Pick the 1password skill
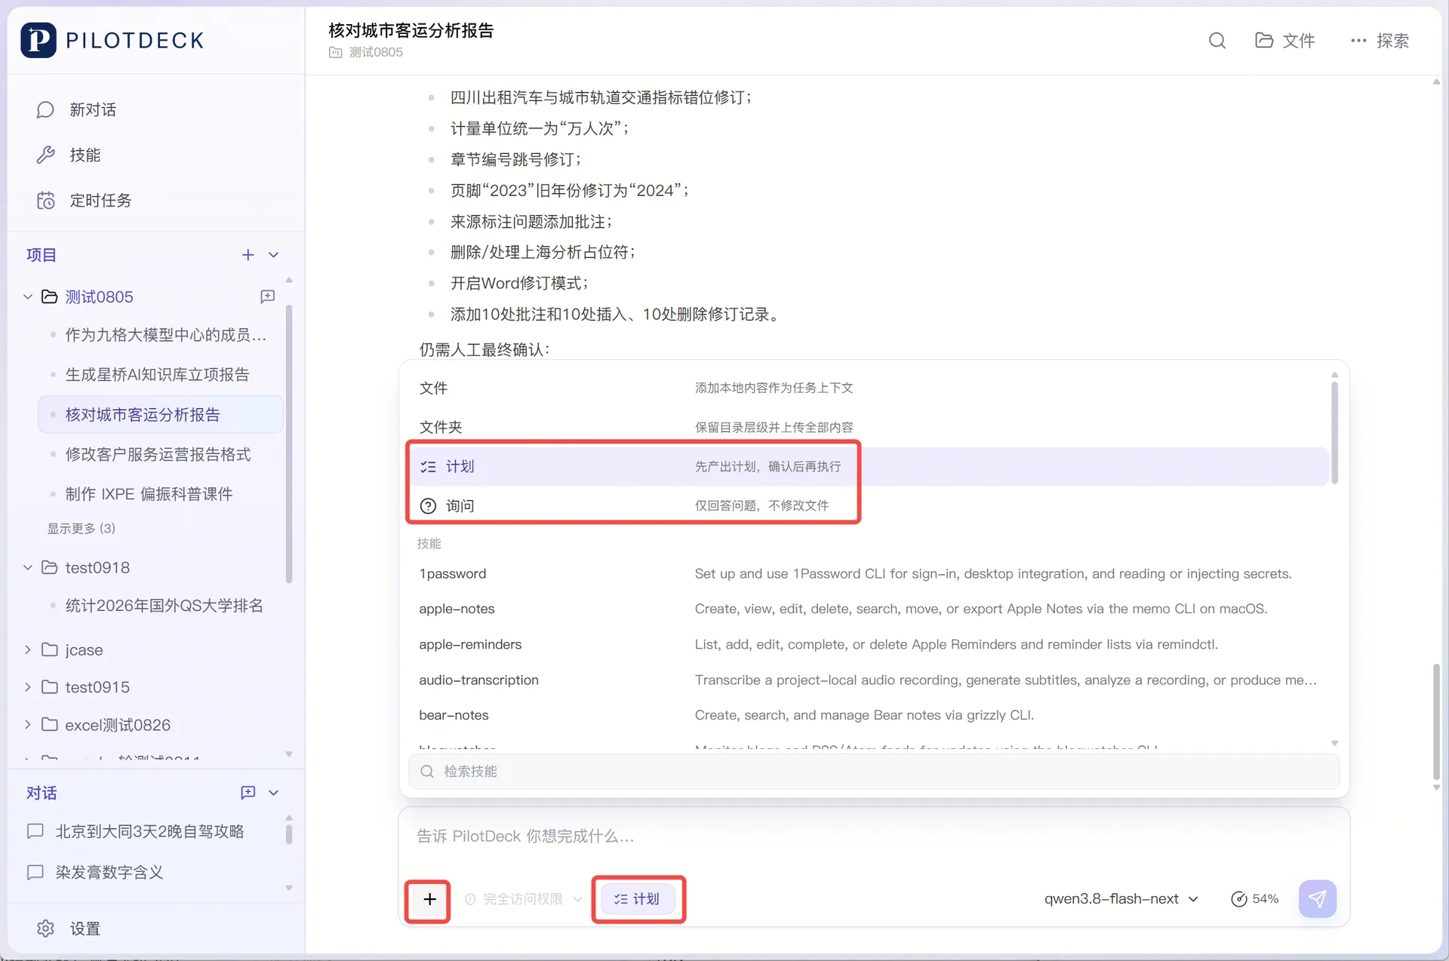The image size is (1449, 961). coord(868,573)
